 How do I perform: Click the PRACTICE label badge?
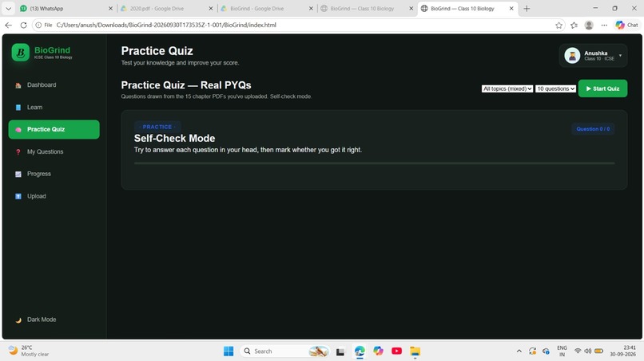tap(157, 127)
